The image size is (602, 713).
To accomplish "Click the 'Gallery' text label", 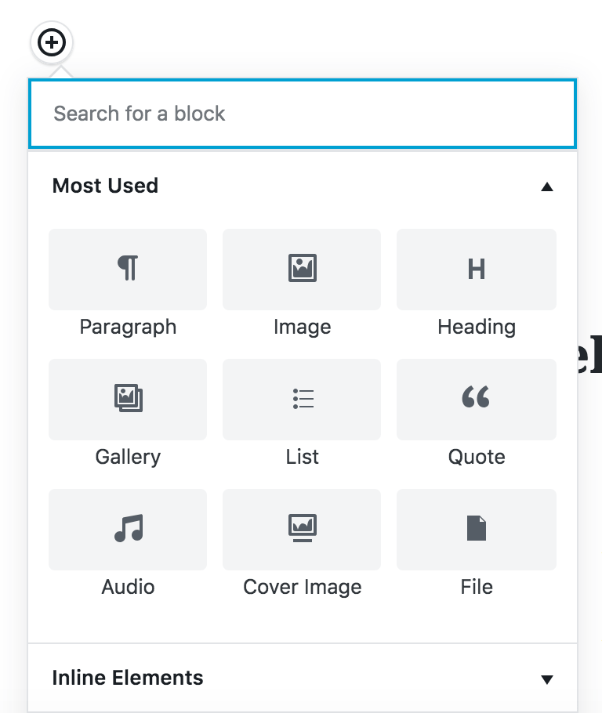I will 128,457.
